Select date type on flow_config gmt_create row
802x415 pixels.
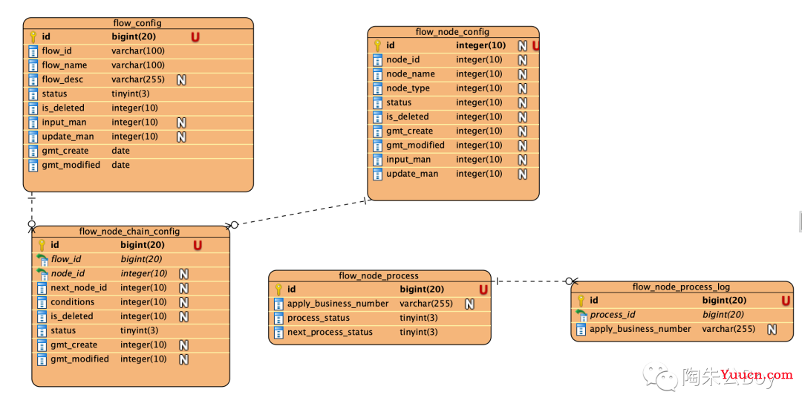click(121, 151)
